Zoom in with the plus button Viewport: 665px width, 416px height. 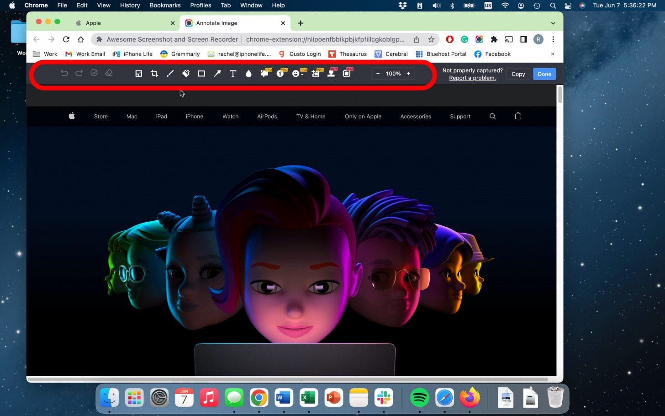(408, 74)
